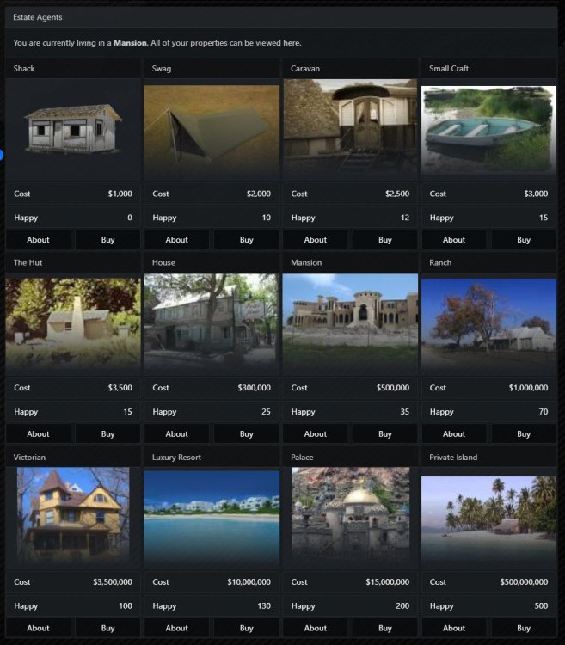Buy the Ranch for $1,000,000

point(524,434)
